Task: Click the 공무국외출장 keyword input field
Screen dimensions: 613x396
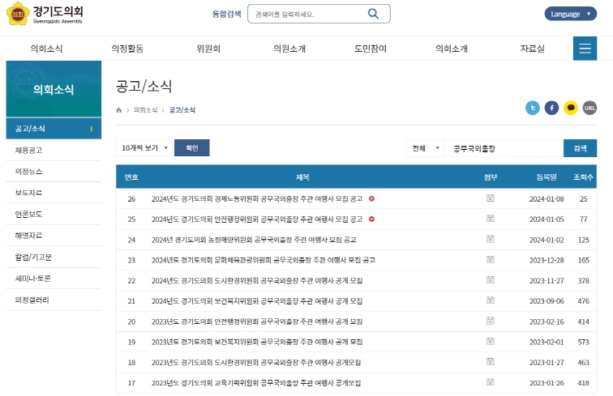Action: [503, 148]
